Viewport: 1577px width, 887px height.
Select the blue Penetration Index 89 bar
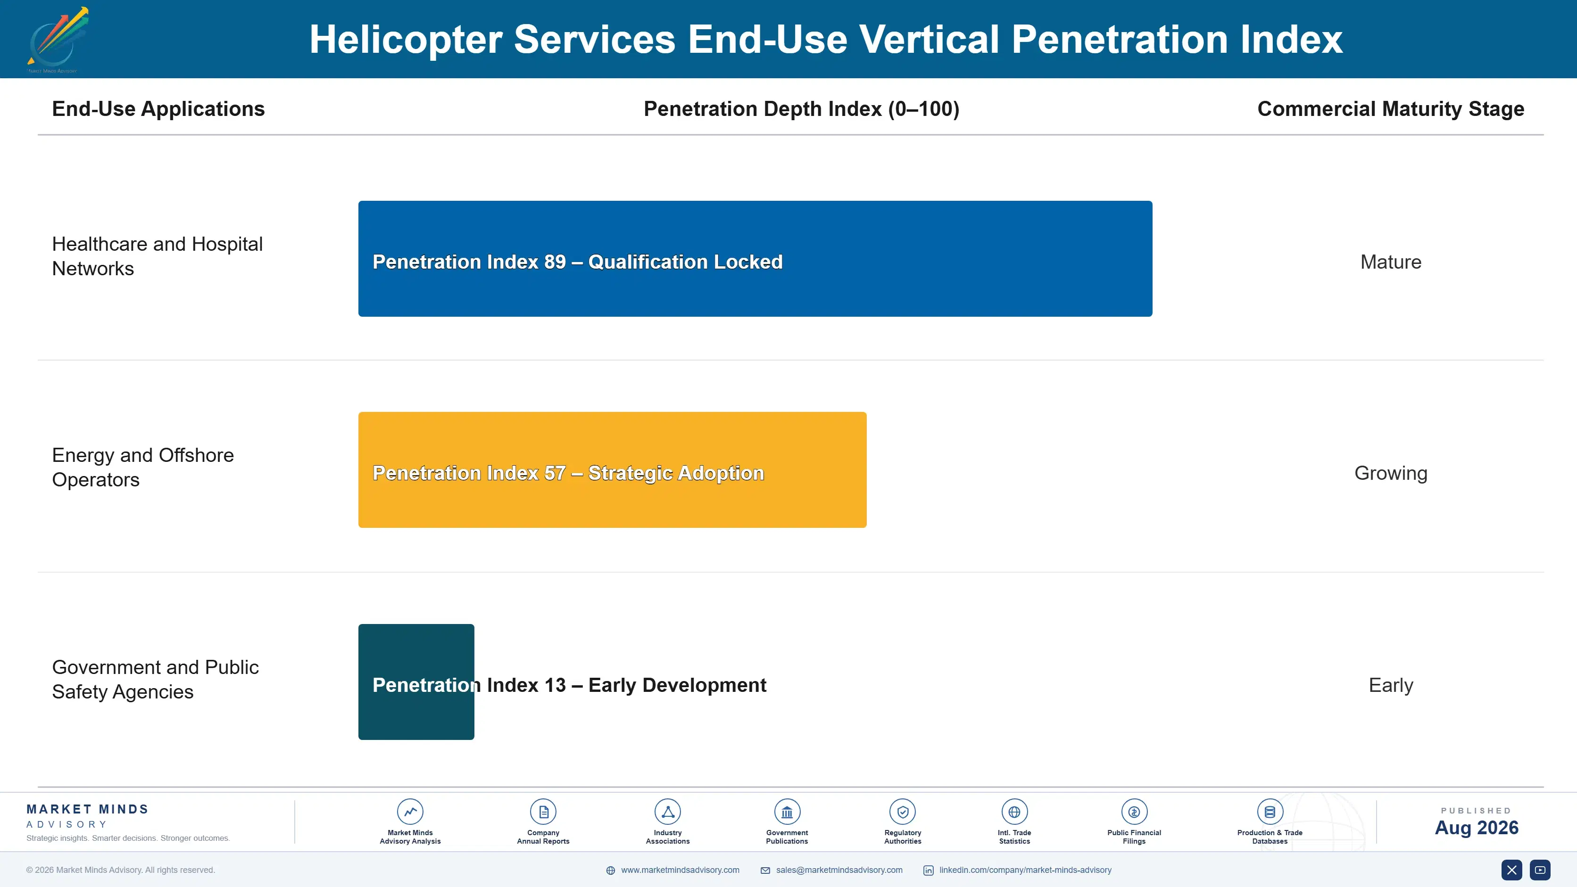(755, 259)
